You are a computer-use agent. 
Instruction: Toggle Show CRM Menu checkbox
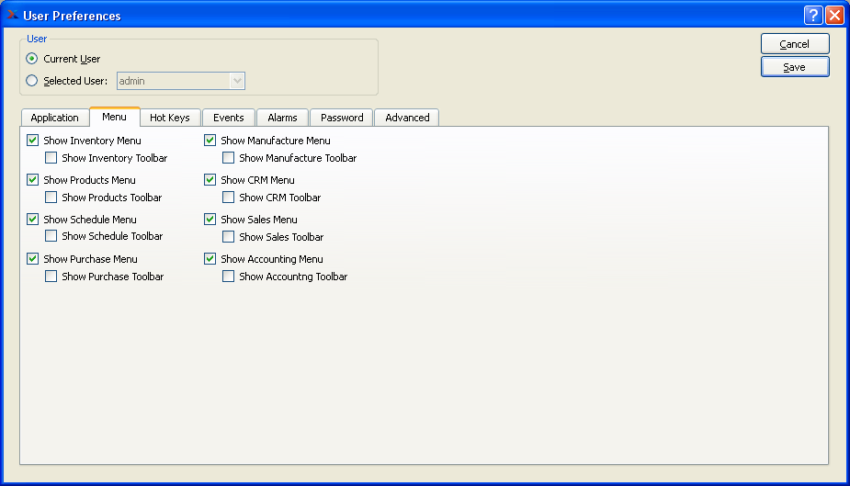210,180
